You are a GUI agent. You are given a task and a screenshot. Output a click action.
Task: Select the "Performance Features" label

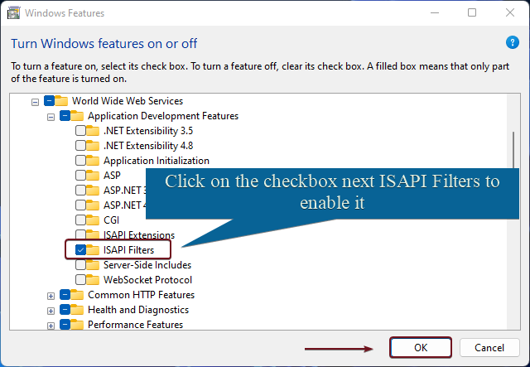pyautogui.click(x=135, y=325)
